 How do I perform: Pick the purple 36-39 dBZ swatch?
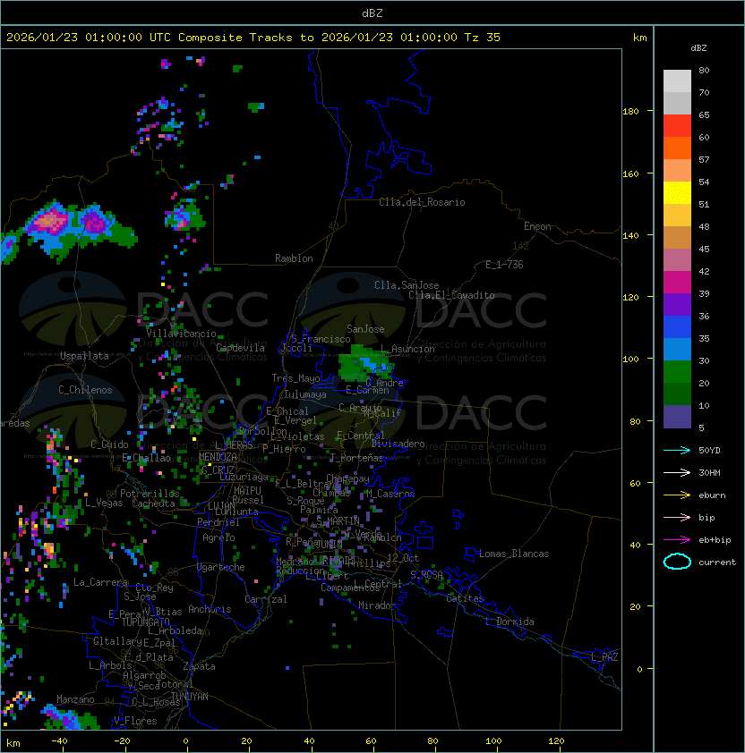point(677,304)
